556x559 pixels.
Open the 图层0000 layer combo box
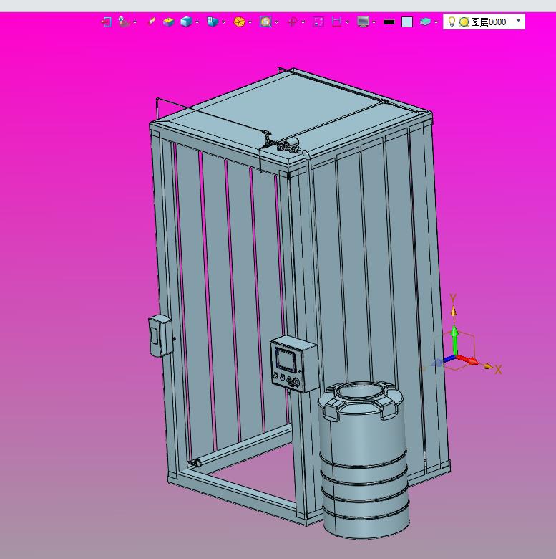coord(484,21)
